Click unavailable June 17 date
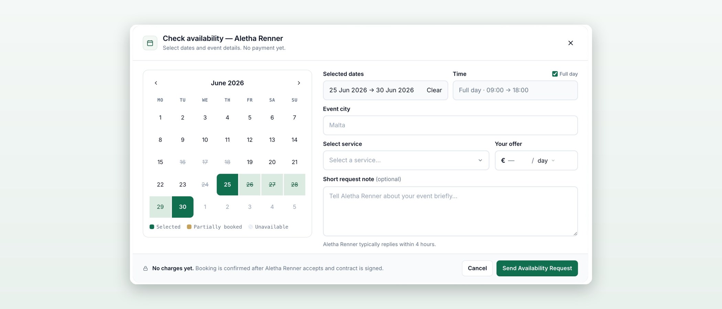 tap(205, 162)
